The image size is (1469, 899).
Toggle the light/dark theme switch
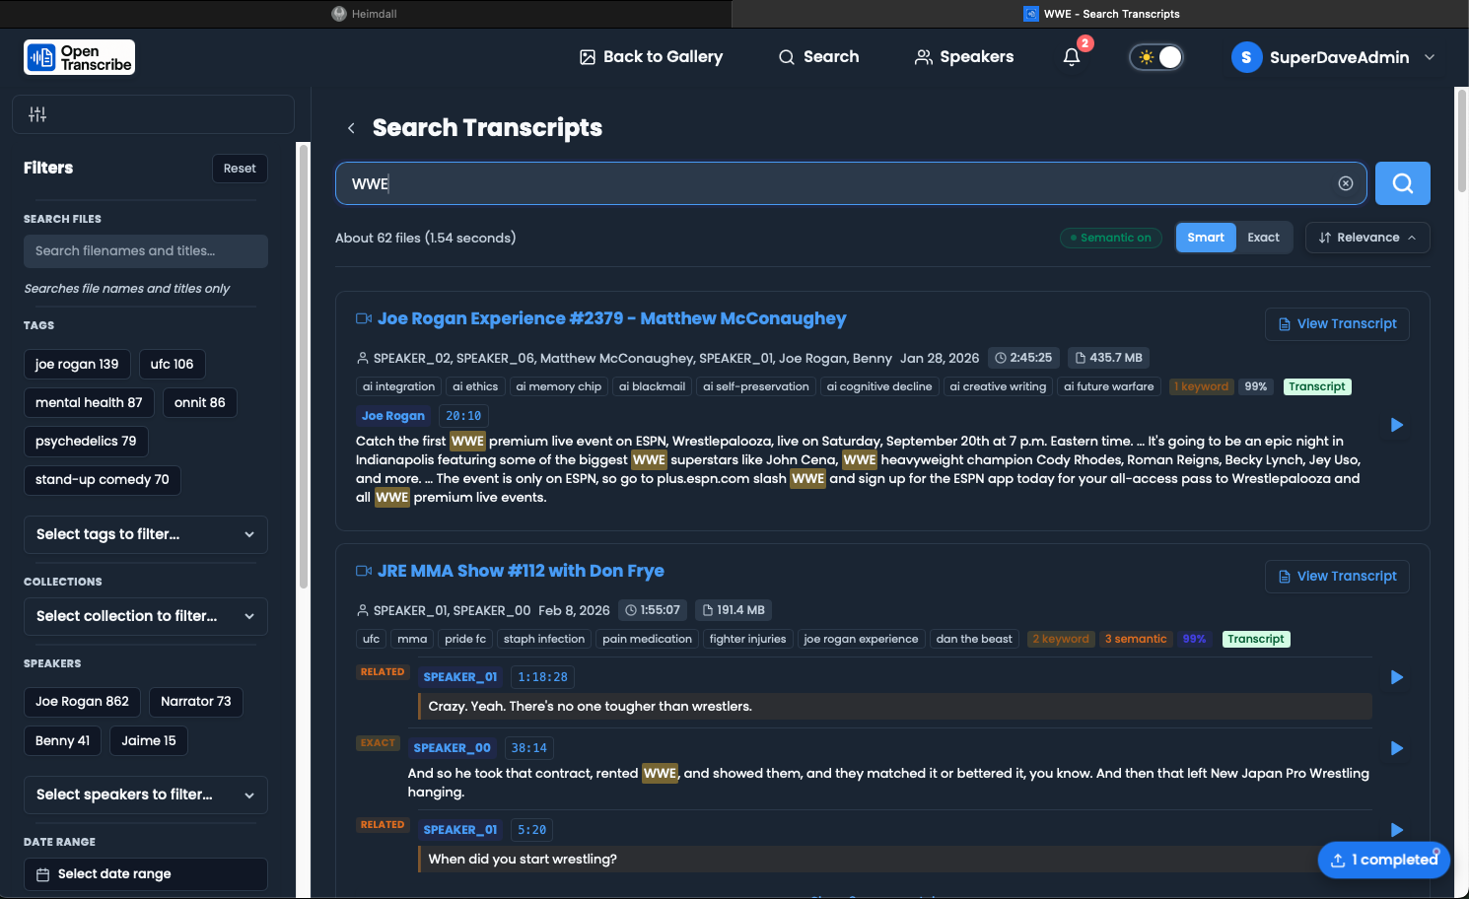[1156, 57]
